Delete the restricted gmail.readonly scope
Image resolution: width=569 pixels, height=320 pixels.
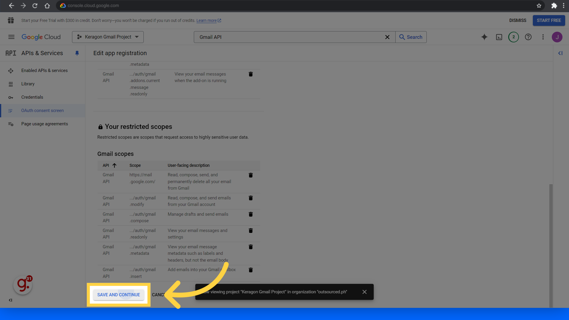tap(251, 231)
